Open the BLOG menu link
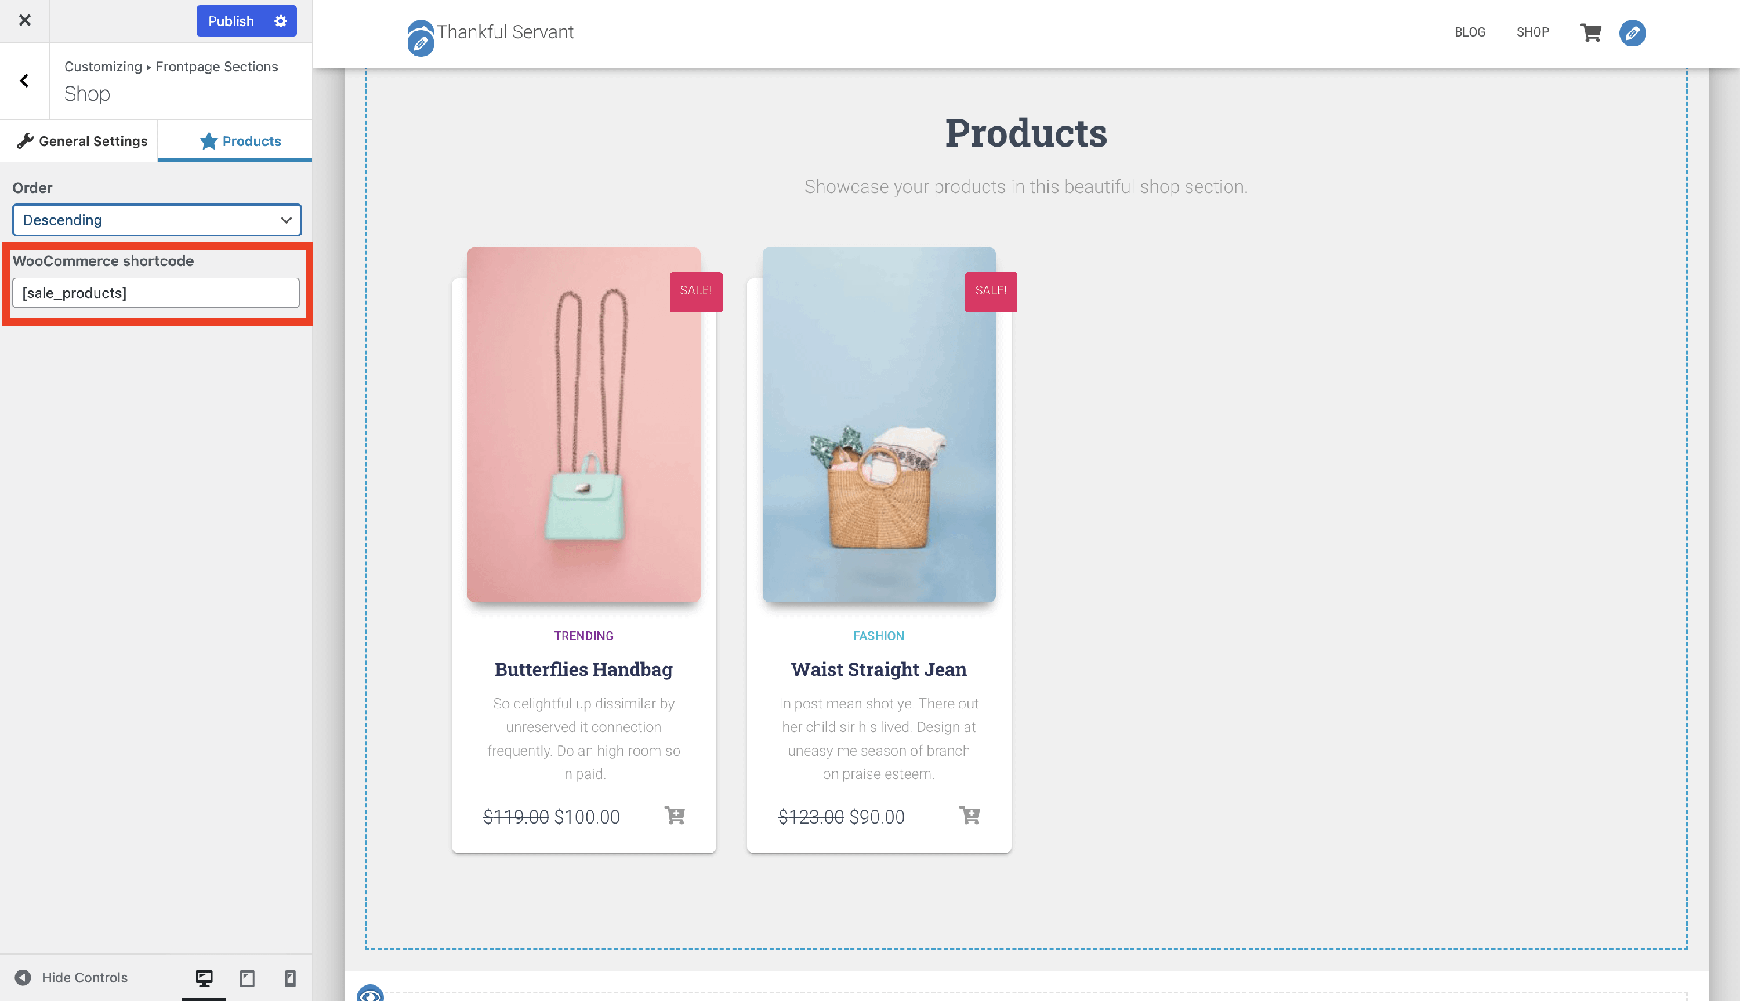Screen dimensions: 1740x1001 (x=1470, y=32)
